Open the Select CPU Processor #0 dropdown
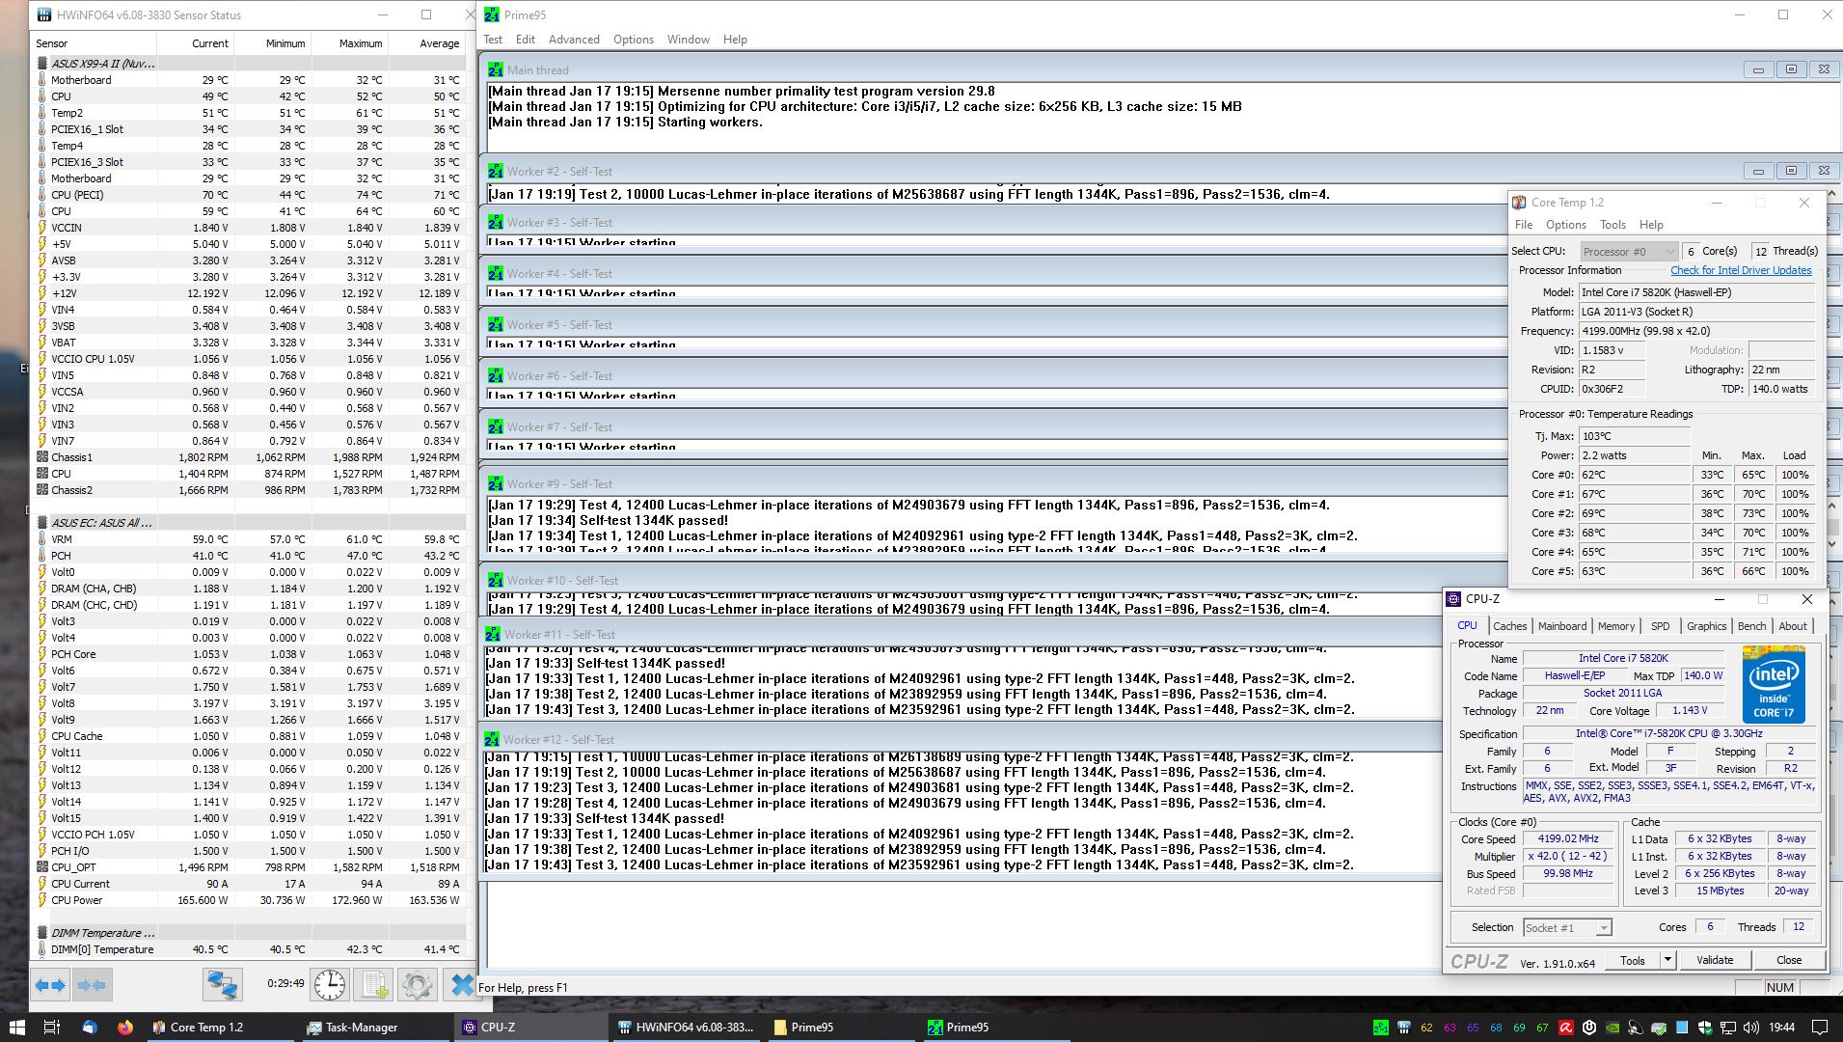This screenshot has height=1042, width=1843. click(1629, 252)
